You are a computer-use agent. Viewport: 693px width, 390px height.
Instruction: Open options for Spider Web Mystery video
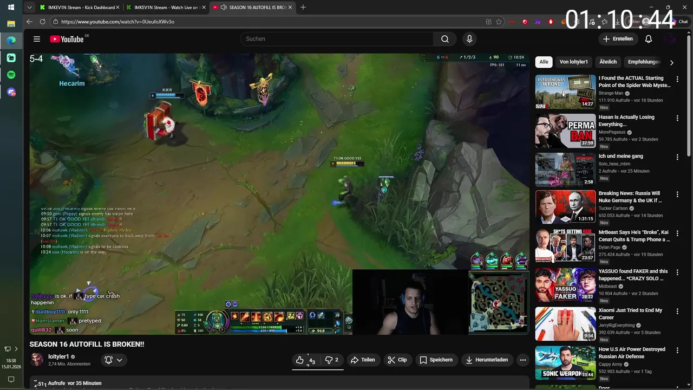677,79
